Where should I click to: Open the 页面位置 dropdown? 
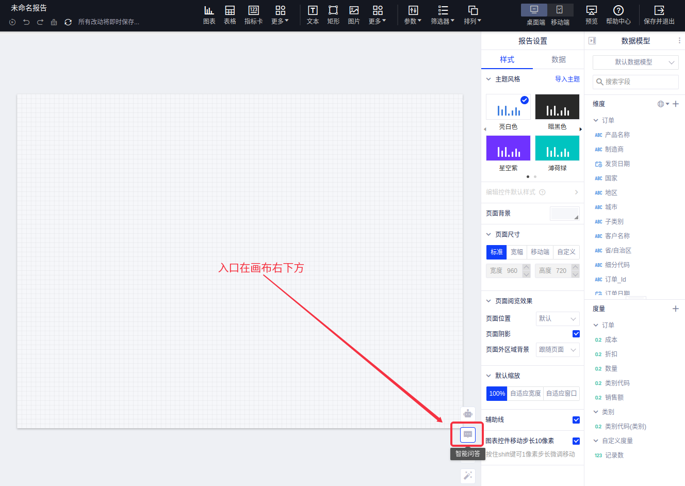(x=558, y=319)
